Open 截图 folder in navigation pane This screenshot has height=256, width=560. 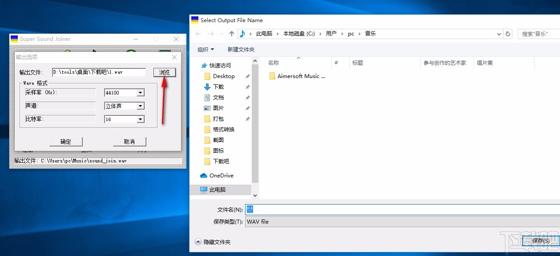pos(218,140)
